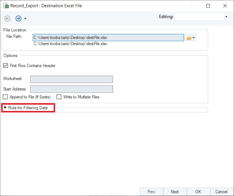Click the back navigation arrow icon
Viewport: 234px width, 196px height.
coord(8,18)
